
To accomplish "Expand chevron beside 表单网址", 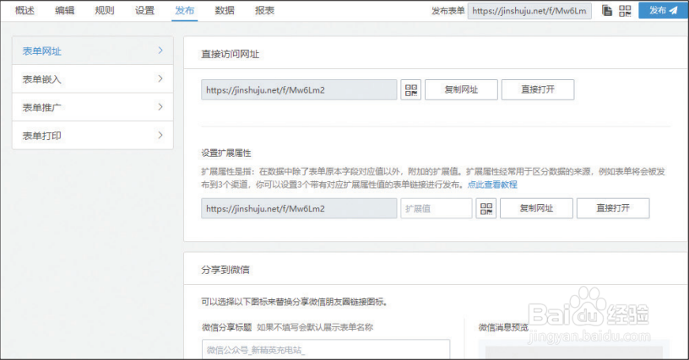I will [160, 51].
